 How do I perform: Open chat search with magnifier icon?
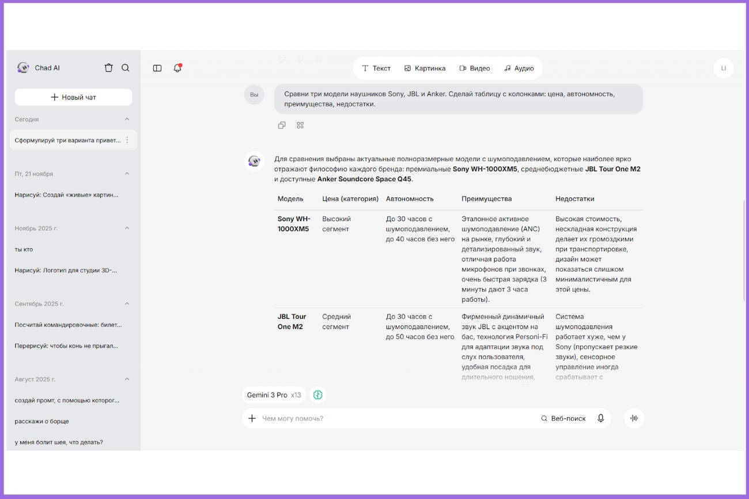click(x=126, y=68)
